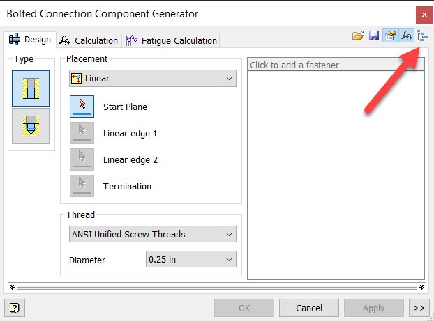Select the through-all connection type icon
Viewport: 434px width, 321px height.
coord(31,88)
